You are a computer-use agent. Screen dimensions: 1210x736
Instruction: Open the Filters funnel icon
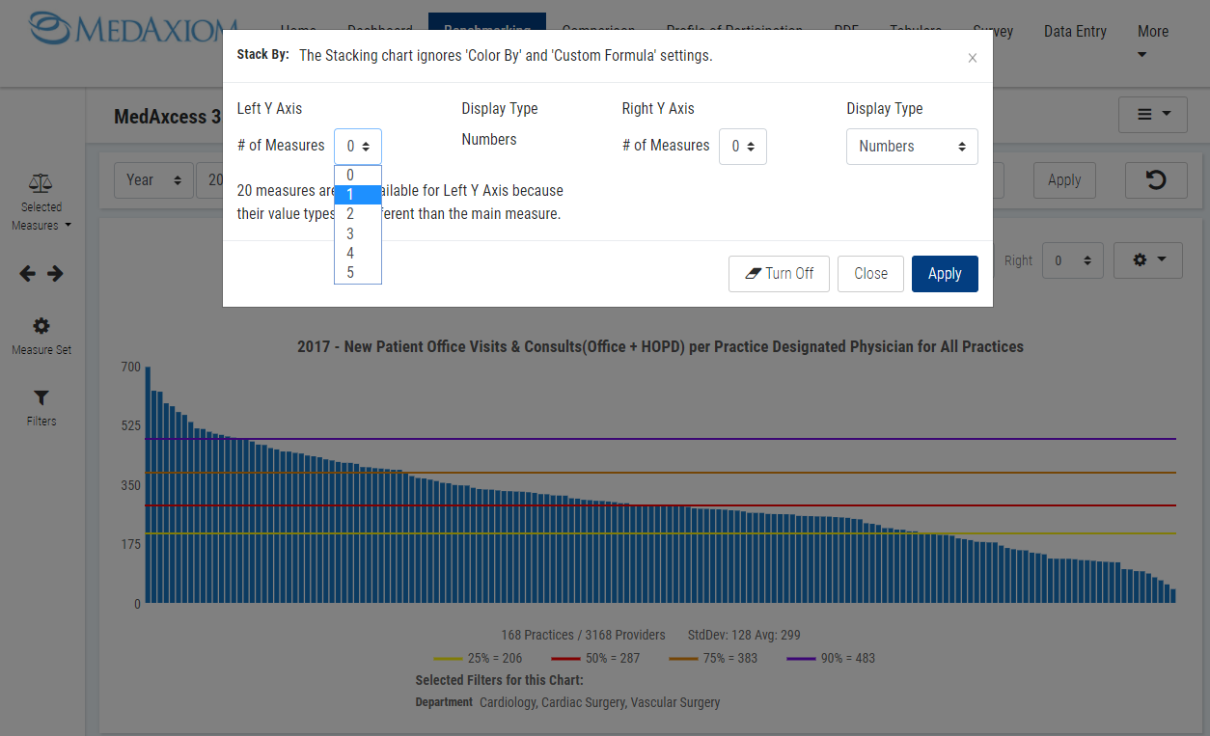point(41,398)
